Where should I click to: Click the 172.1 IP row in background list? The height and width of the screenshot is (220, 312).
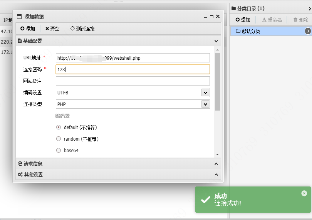click(x=7, y=52)
